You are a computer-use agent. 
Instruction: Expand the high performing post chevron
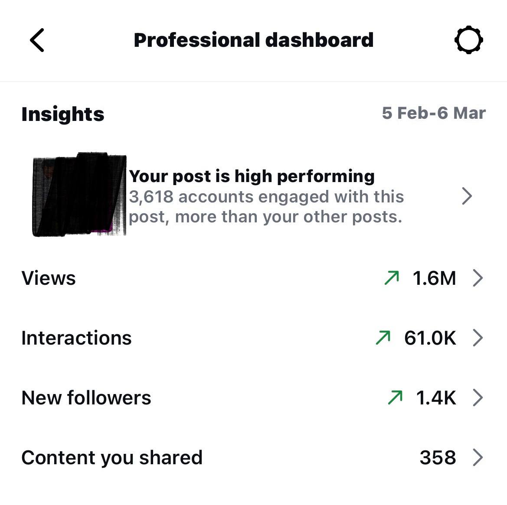point(467,196)
